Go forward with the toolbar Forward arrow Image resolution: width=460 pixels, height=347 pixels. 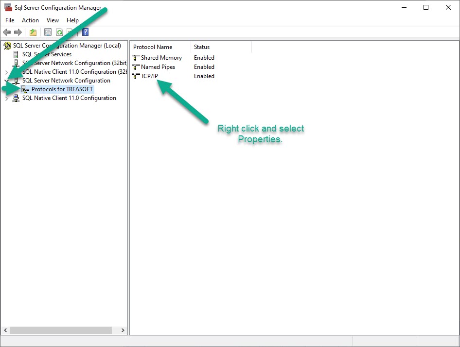point(18,32)
